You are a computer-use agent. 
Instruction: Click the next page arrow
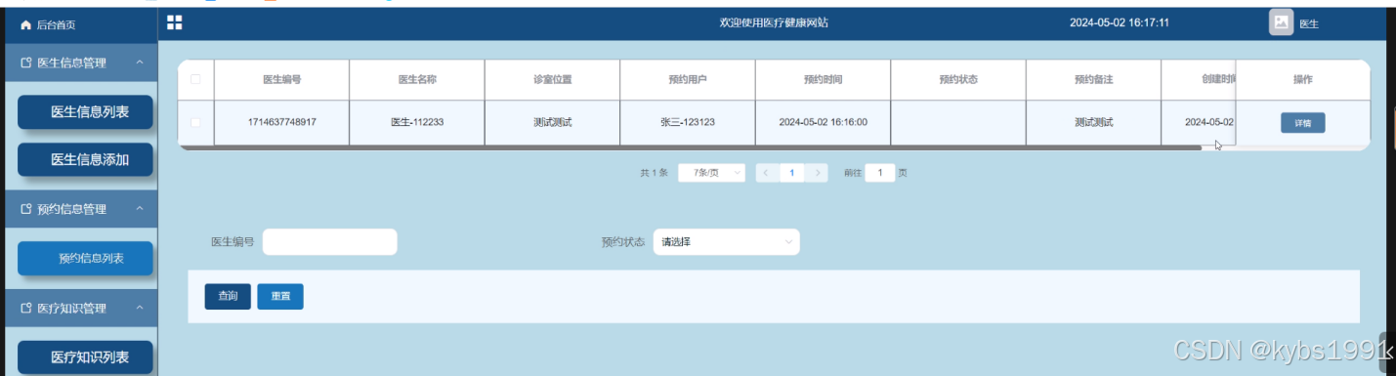point(818,173)
